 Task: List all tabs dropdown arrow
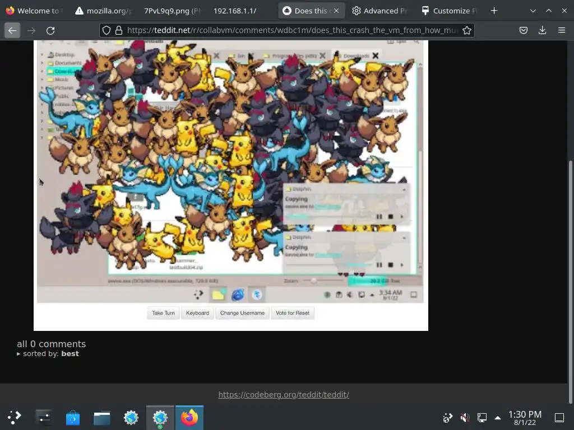[x=533, y=11]
